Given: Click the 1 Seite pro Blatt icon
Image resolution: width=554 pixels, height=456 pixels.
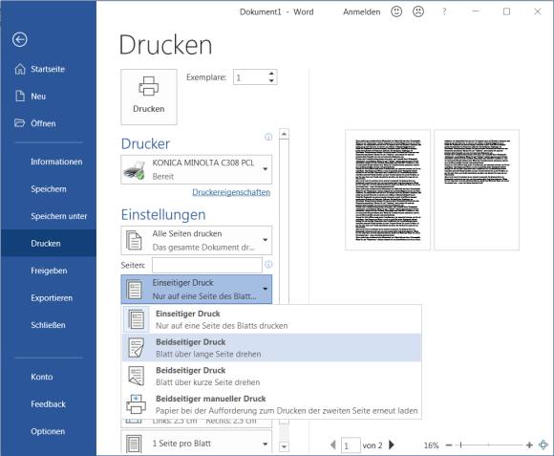Looking at the screenshot, I should click(x=134, y=444).
